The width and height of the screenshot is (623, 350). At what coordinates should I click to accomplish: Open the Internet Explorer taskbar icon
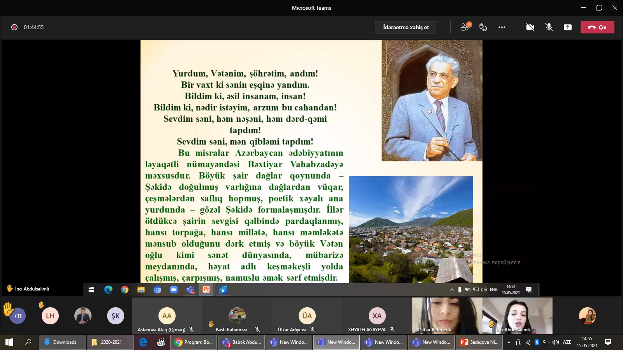(x=143, y=342)
